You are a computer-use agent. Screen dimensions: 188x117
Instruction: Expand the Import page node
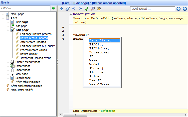(x=8, y=70)
